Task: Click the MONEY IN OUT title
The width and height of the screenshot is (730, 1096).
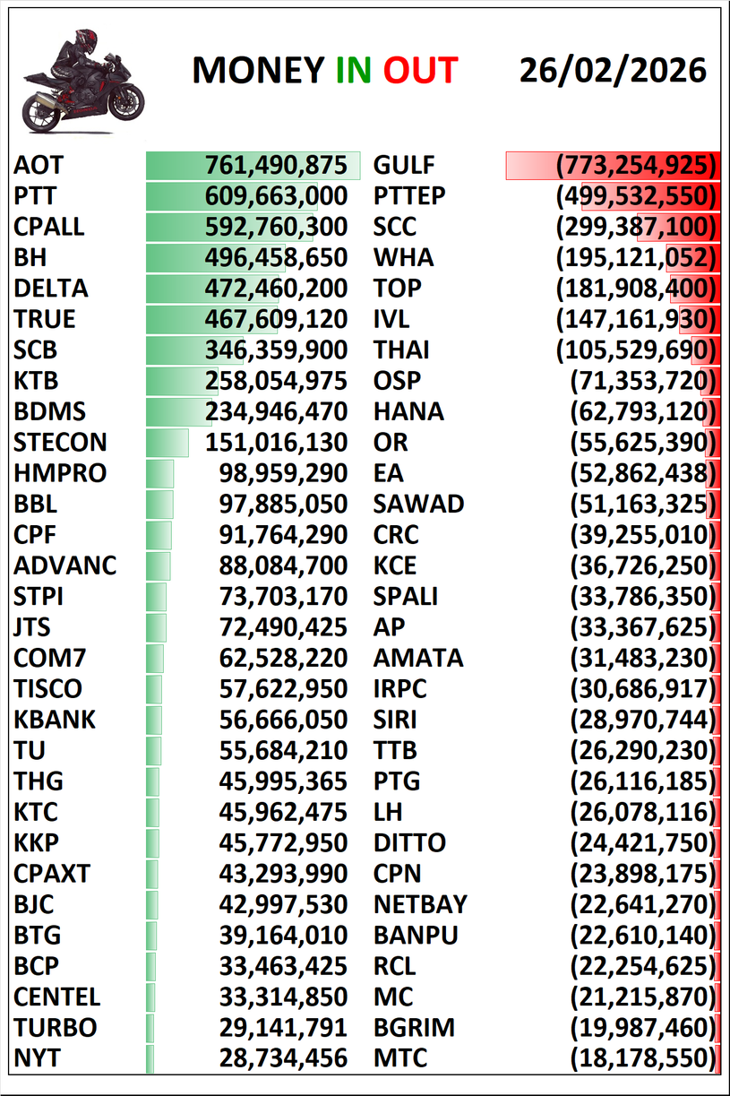Action: pos(324,71)
